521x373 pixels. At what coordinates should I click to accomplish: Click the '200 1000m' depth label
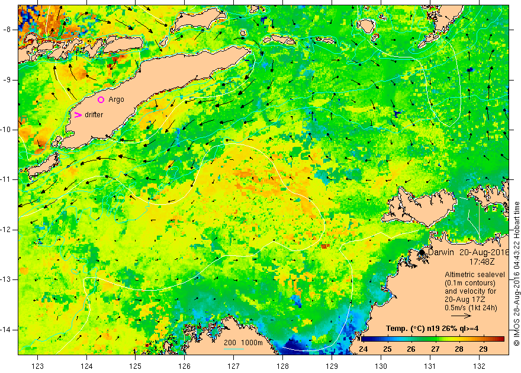[243, 343]
